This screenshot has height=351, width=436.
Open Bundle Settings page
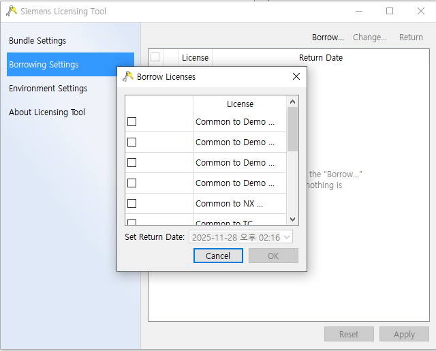pyautogui.click(x=37, y=41)
